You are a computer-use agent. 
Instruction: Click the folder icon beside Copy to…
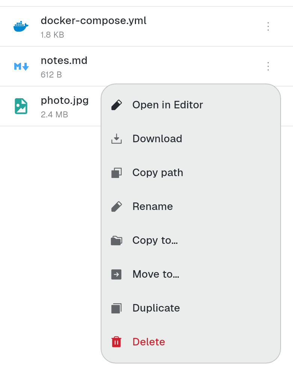point(116,240)
